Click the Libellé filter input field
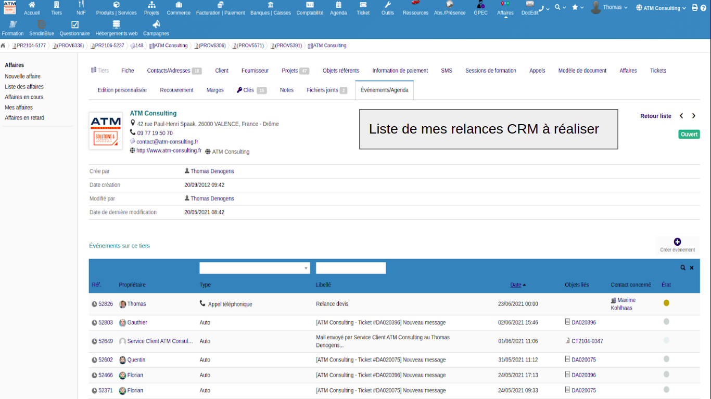This screenshot has height=399, width=711. (351, 268)
